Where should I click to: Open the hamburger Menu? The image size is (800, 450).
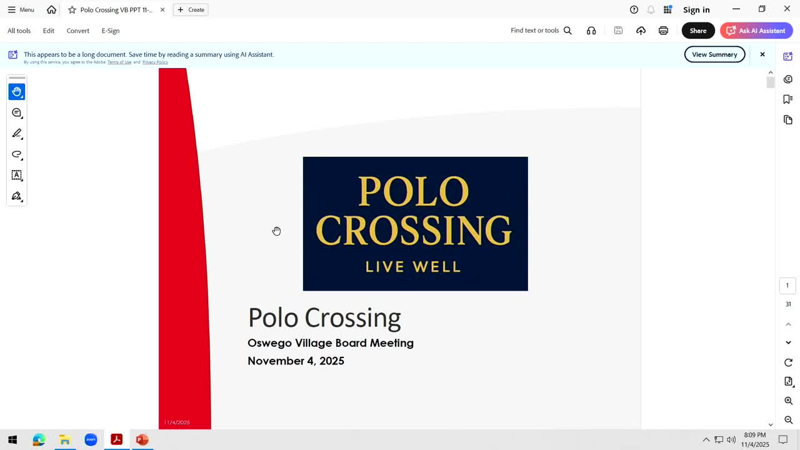[x=21, y=9]
